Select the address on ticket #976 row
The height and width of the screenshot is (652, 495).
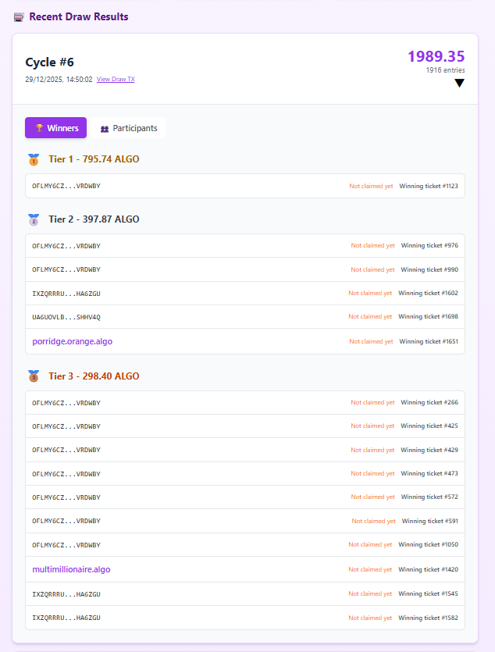pos(66,246)
